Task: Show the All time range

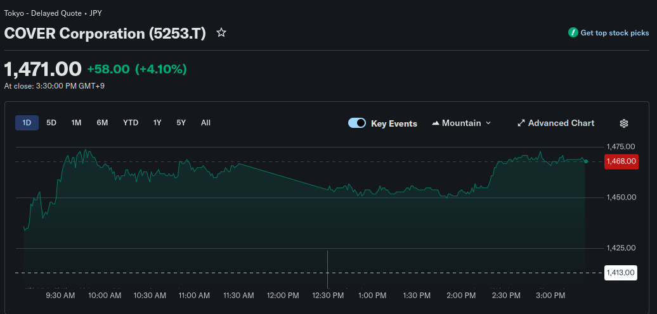Action: click(x=205, y=123)
